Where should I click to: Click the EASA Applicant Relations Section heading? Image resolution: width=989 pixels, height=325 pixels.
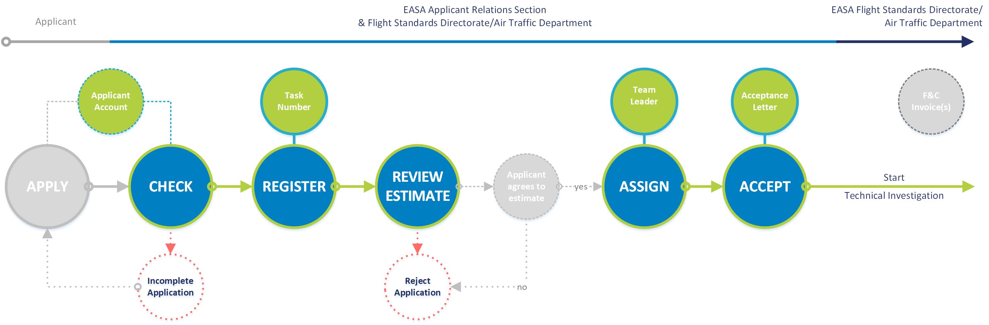474,10
